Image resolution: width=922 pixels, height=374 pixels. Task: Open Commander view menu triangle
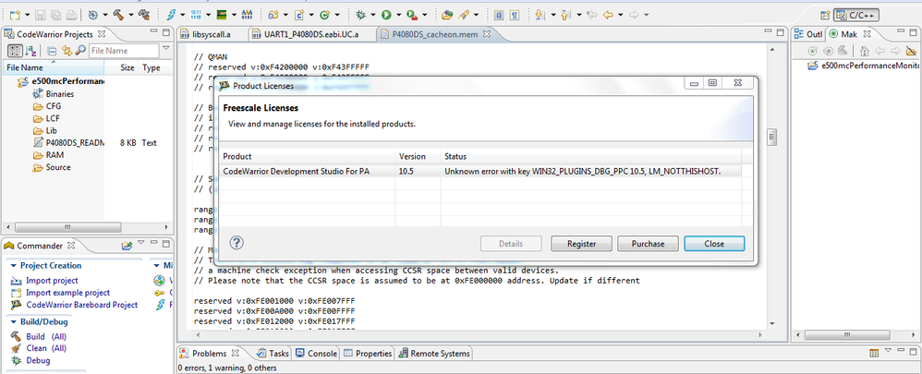click(x=141, y=243)
